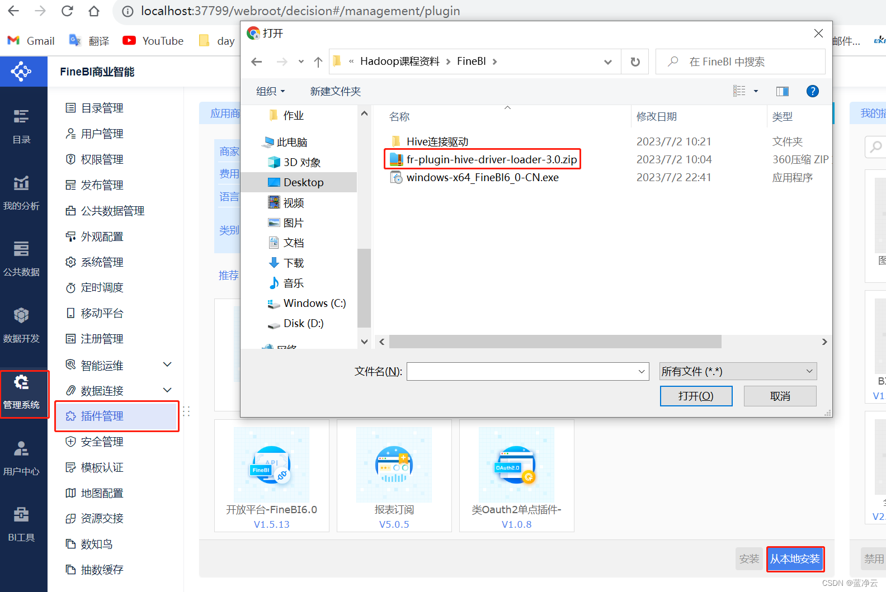
Task: Open the filename history dropdown
Action: [x=642, y=371]
